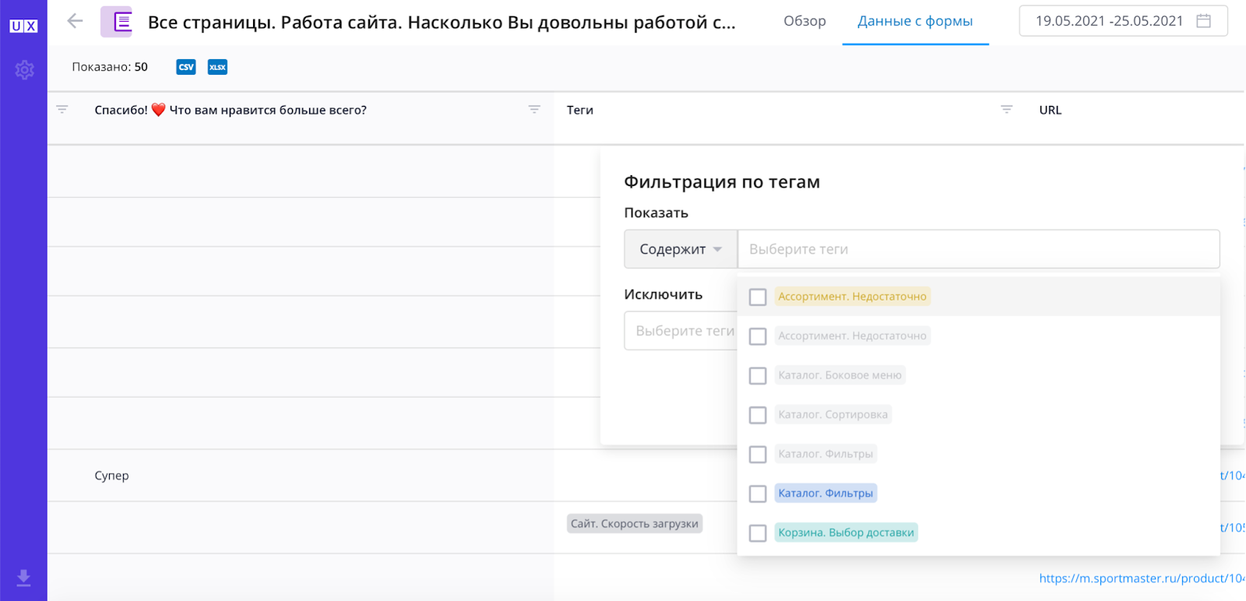
Task: Click the Супер response cell
Action: (112, 476)
